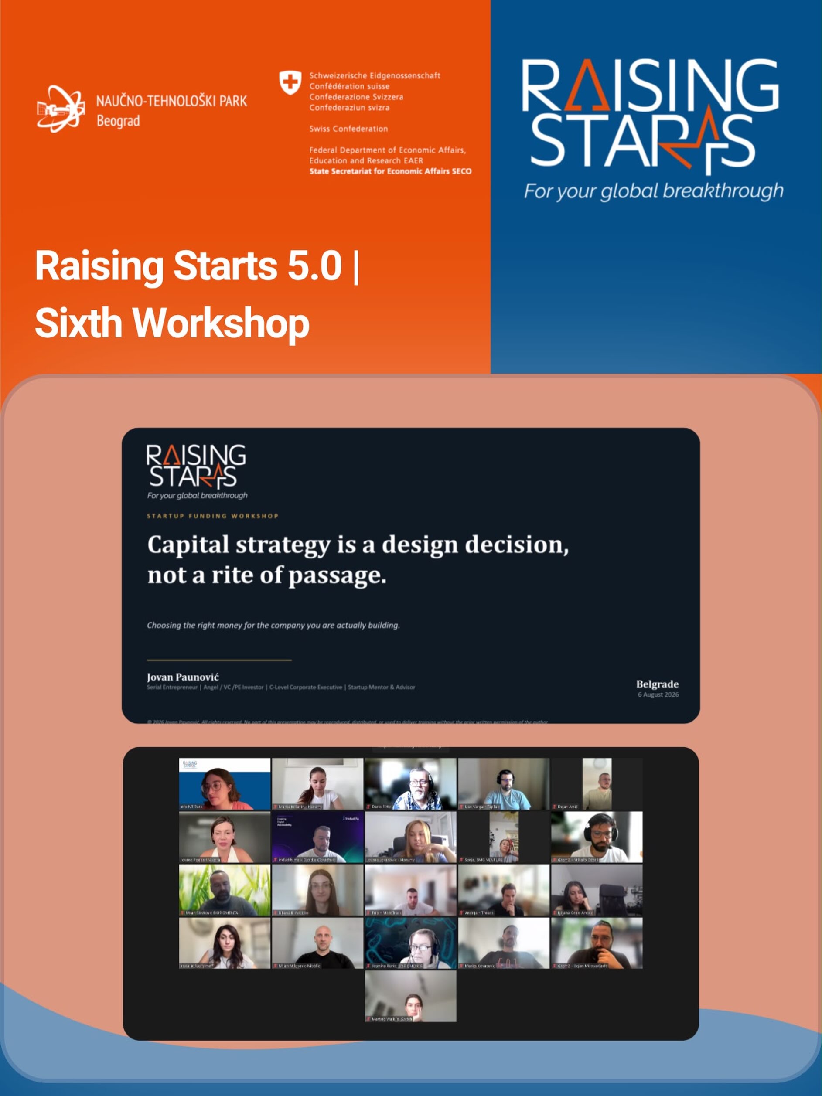
Task: Click the muted mic icon beside Ivan Varga - TapTap
Action: [461, 807]
